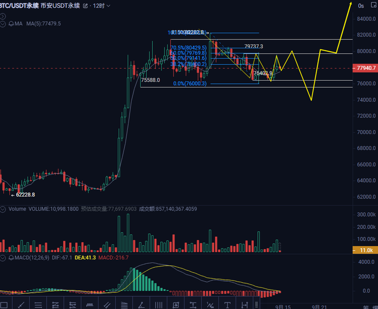
Task: Click the 9月 15 date on time axis
Action: point(283,307)
